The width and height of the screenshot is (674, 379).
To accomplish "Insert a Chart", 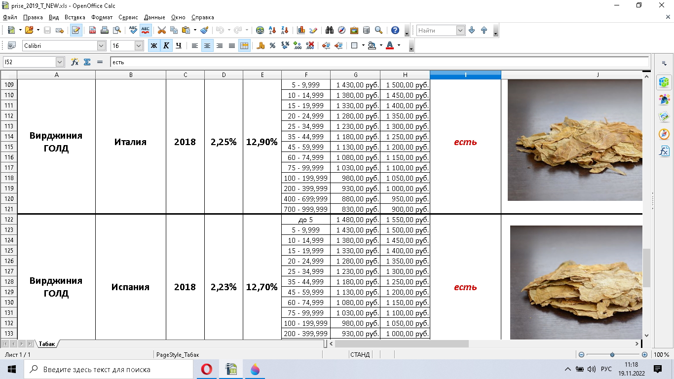I will point(301,30).
